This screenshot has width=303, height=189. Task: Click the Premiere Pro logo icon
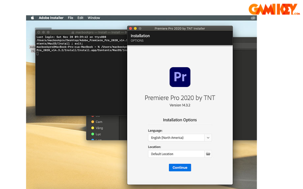click(180, 77)
